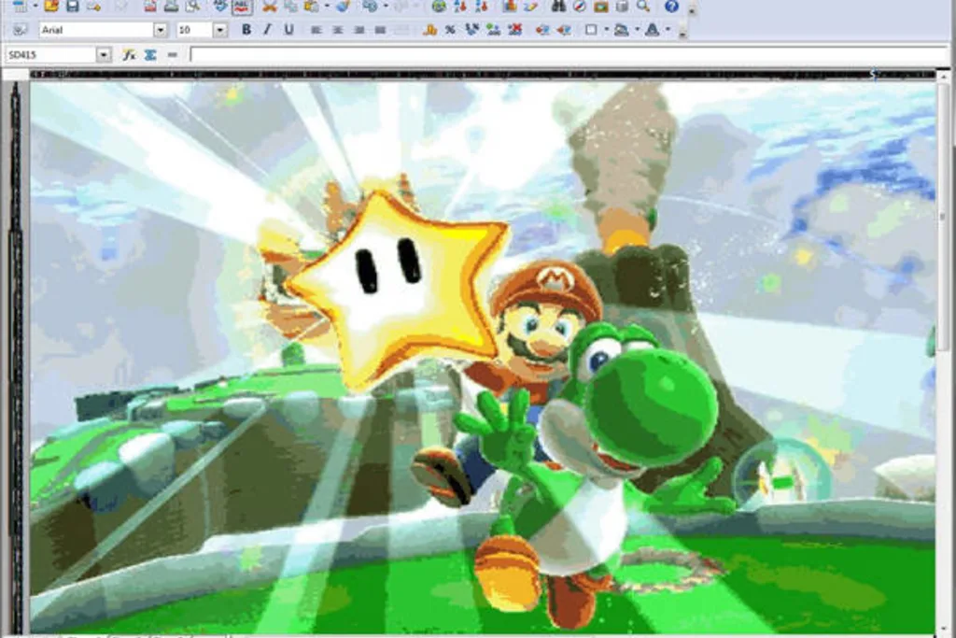
Task: Expand the font name dropdown arrow
Action: pos(161,29)
